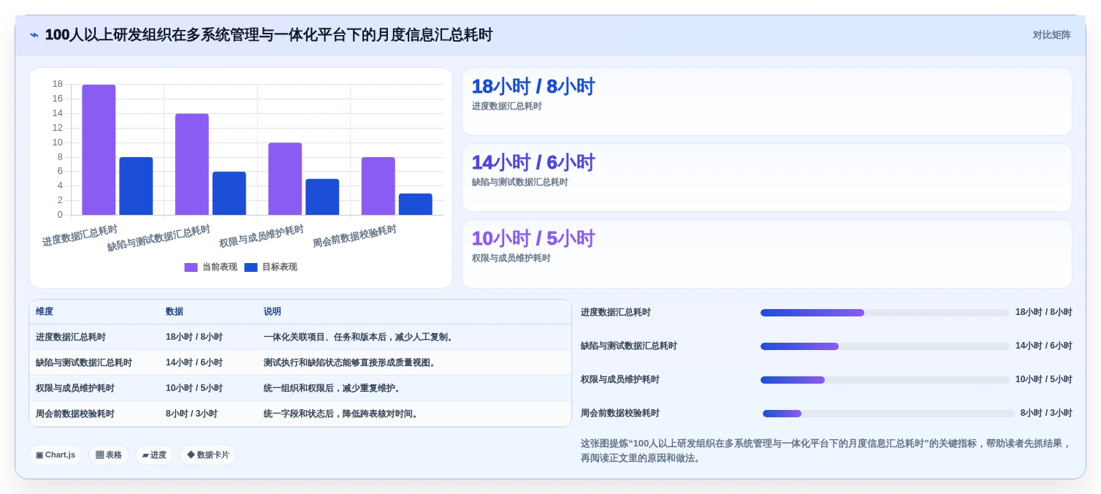1101x494 pixels.
Task: Click the blue bar for 进度数据汇总耗时
Action: (136, 186)
